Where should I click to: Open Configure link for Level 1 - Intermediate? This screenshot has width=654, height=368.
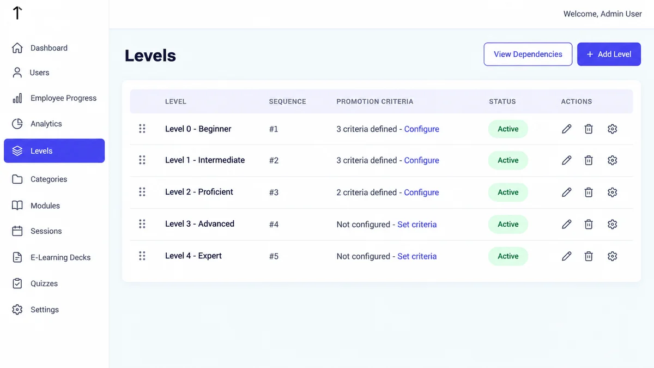421,160
